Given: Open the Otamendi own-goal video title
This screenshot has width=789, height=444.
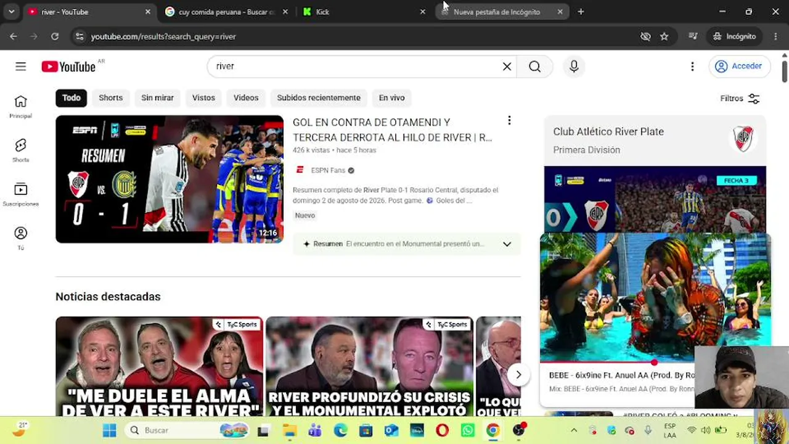Looking at the screenshot, I should coord(393,130).
